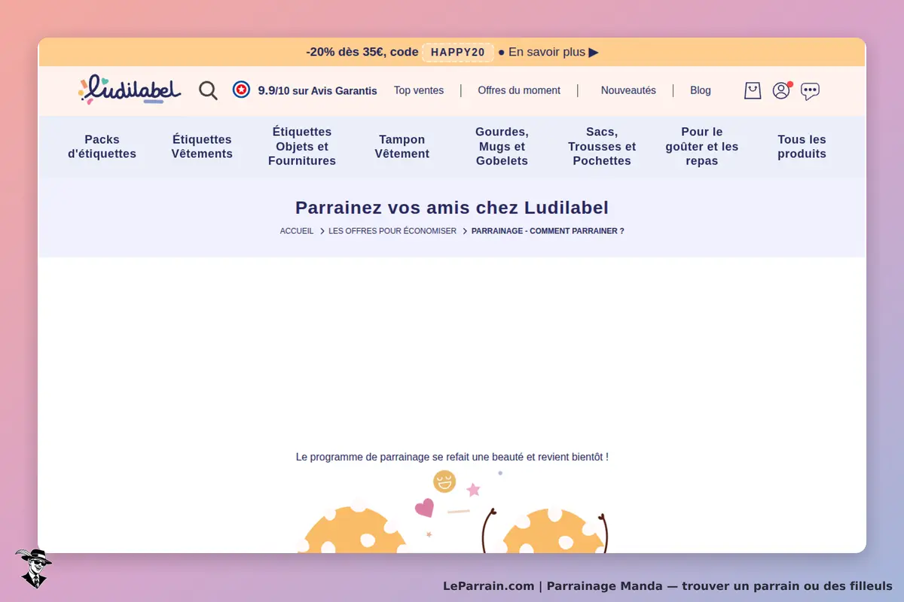Select Tampon Vêtement category

point(402,147)
